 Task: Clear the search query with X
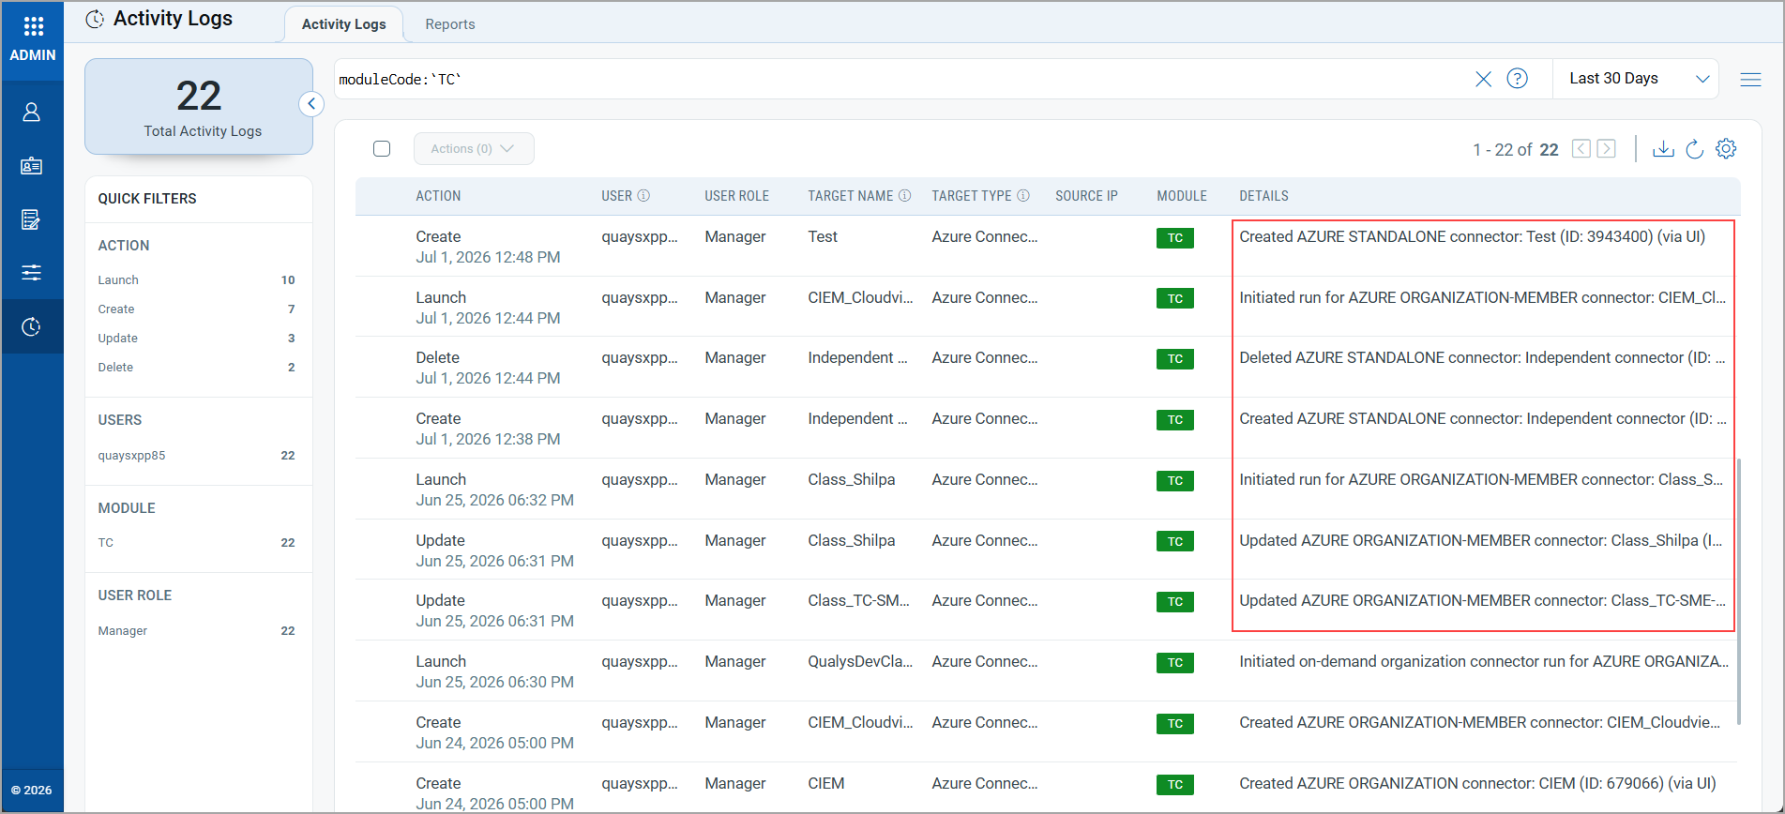(1483, 79)
